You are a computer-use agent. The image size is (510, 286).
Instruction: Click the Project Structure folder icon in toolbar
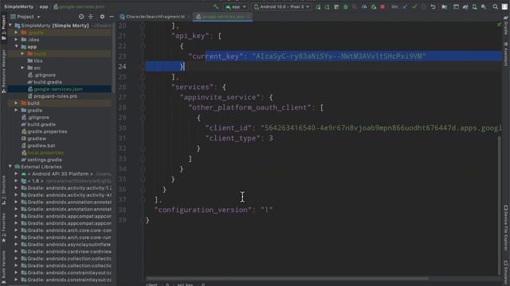pos(445,7)
